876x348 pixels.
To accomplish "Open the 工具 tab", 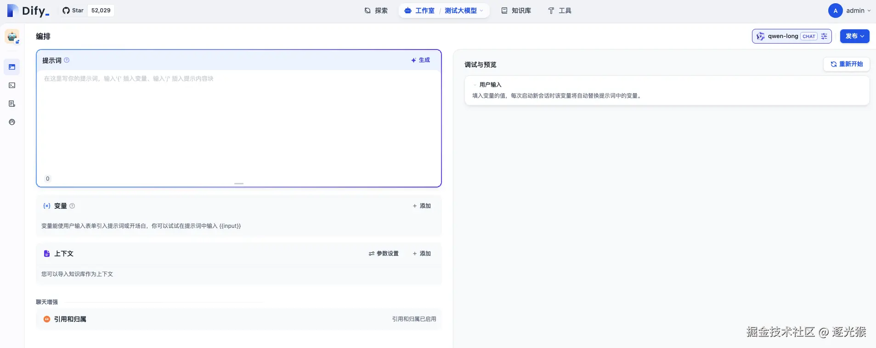I will click(560, 11).
